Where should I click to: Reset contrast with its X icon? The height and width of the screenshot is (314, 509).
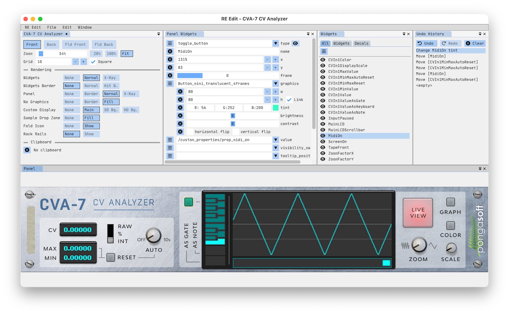(x=180, y=124)
